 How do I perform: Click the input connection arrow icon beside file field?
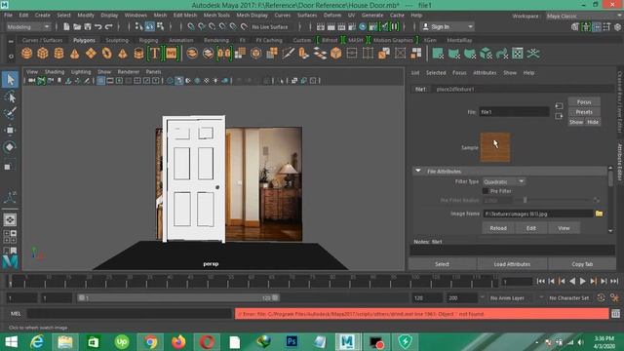pos(559,106)
